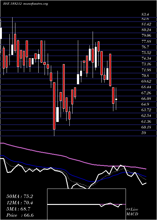The image size is (157, 220).
Task: Select the 74.34 price axis label
Action: click(x=146, y=58)
